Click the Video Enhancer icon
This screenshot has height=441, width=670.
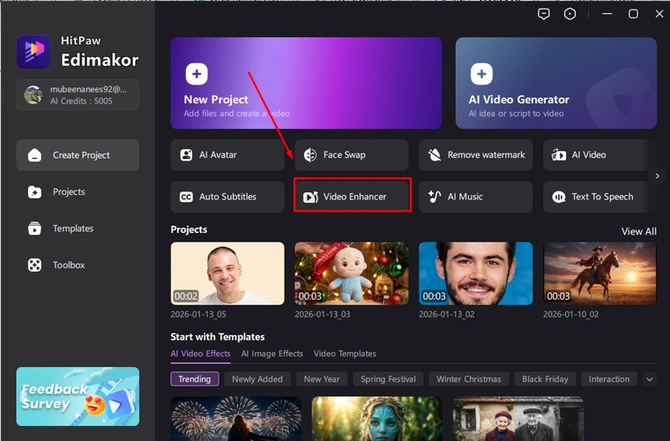point(310,197)
